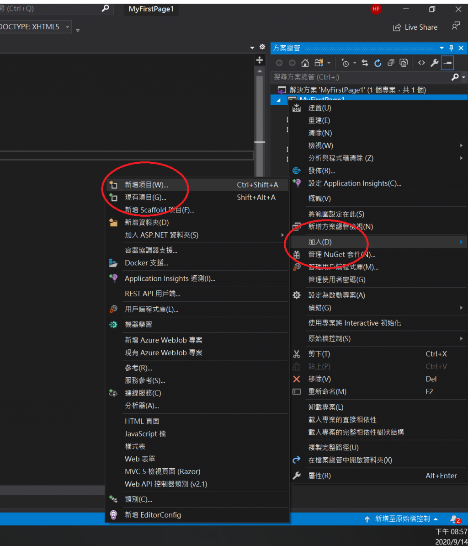Click the editor split window handle icon
The width and height of the screenshot is (468, 546).
click(x=260, y=60)
